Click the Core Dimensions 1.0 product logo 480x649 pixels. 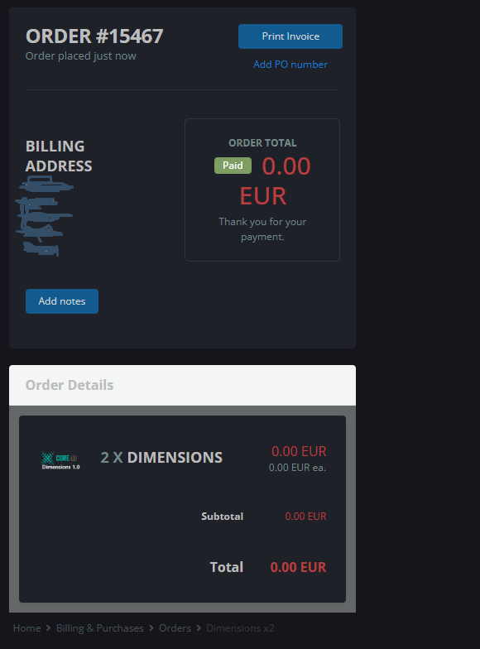point(60,460)
